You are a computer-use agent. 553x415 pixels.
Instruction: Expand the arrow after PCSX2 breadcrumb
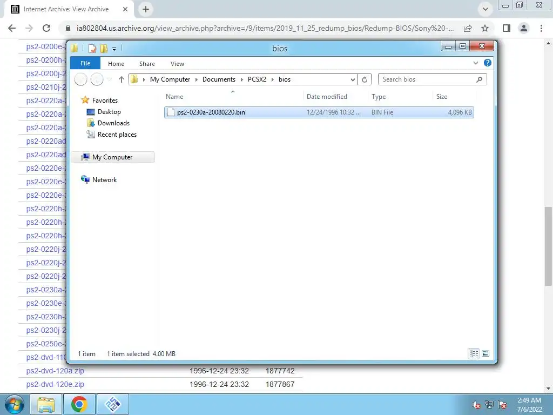[x=273, y=79]
